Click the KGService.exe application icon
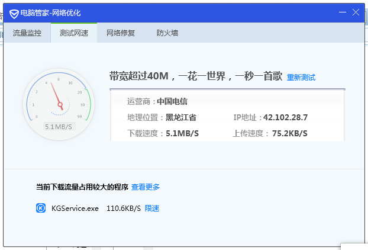368x250 pixels. click(41, 208)
